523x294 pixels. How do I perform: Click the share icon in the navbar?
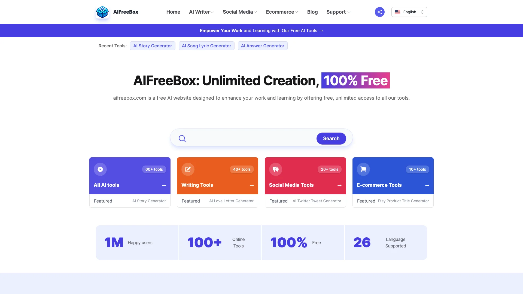(x=380, y=12)
